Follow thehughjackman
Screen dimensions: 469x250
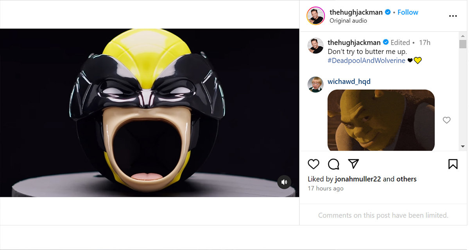(x=408, y=12)
